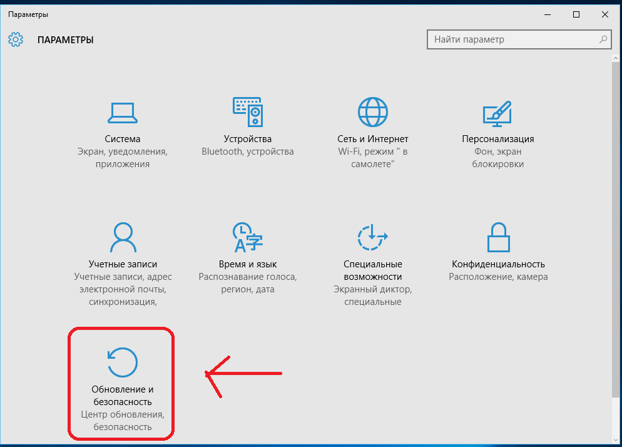Go to the Устройства text label
This screenshot has height=447, width=622.
coord(248,139)
